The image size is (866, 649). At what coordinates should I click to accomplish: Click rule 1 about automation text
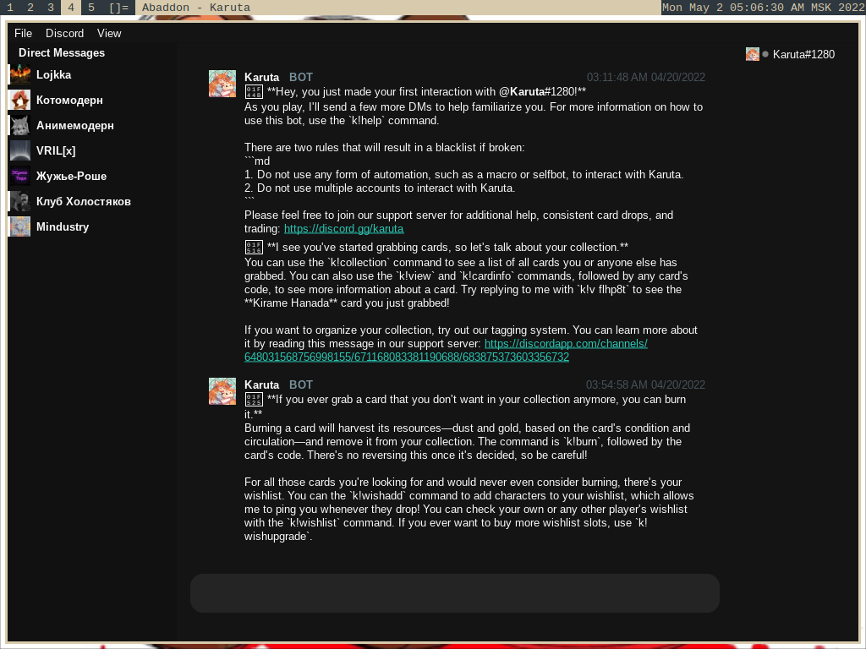(464, 174)
